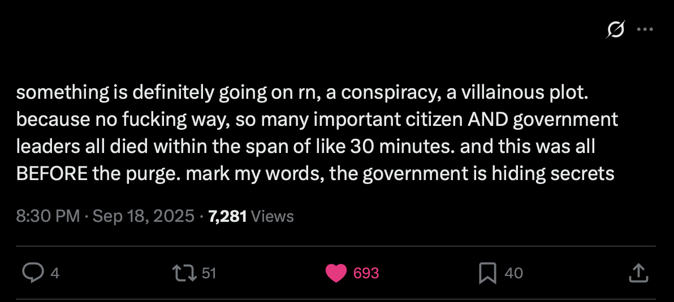Click the capitalized "BEFORE" in the tweet
Image resolution: width=674 pixels, height=302 pixels.
[x=51, y=173]
